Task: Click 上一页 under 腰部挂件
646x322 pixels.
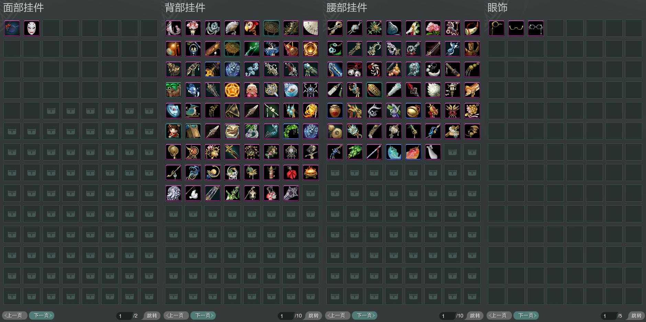Action: [x=338, y=315]
